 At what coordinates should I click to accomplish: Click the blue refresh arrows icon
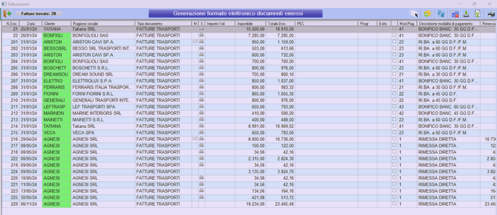[441, 14]
